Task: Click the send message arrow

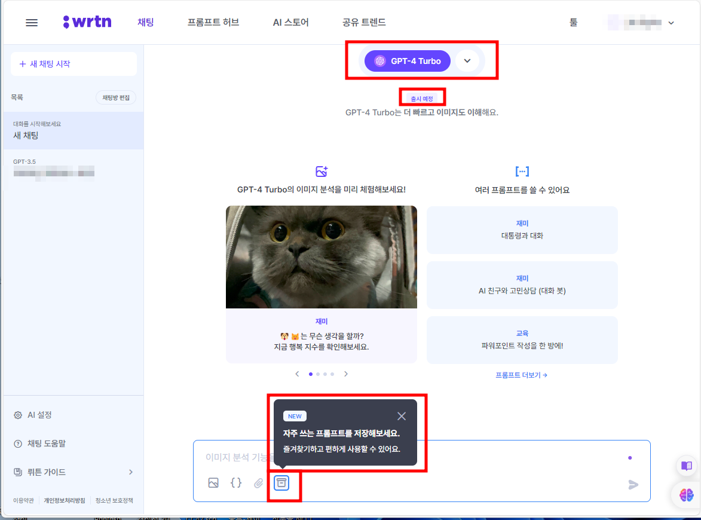Action: [x=633, y=485]
